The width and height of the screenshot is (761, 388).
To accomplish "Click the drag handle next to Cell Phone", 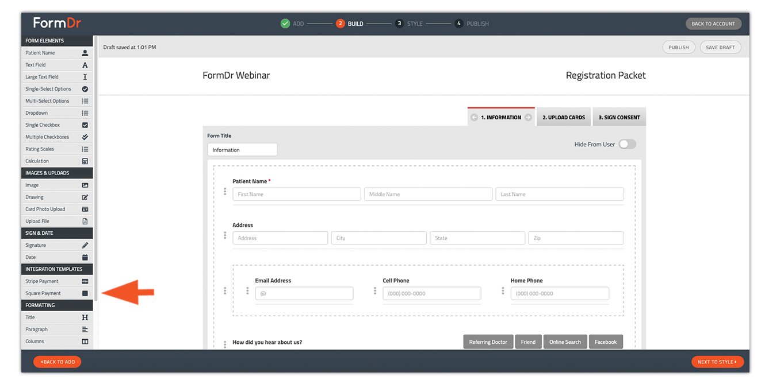I will [375, 291].
